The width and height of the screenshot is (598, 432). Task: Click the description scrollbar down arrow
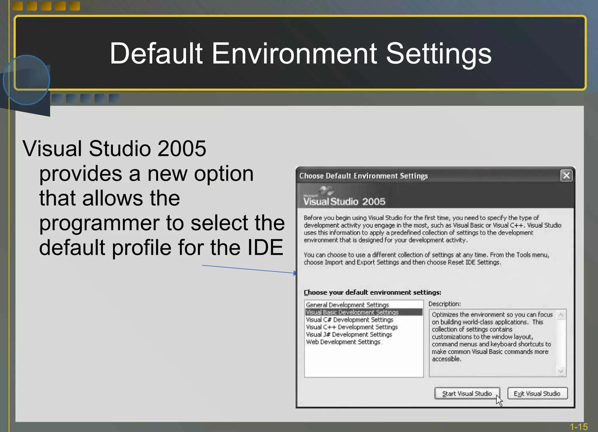coord(561,371)
